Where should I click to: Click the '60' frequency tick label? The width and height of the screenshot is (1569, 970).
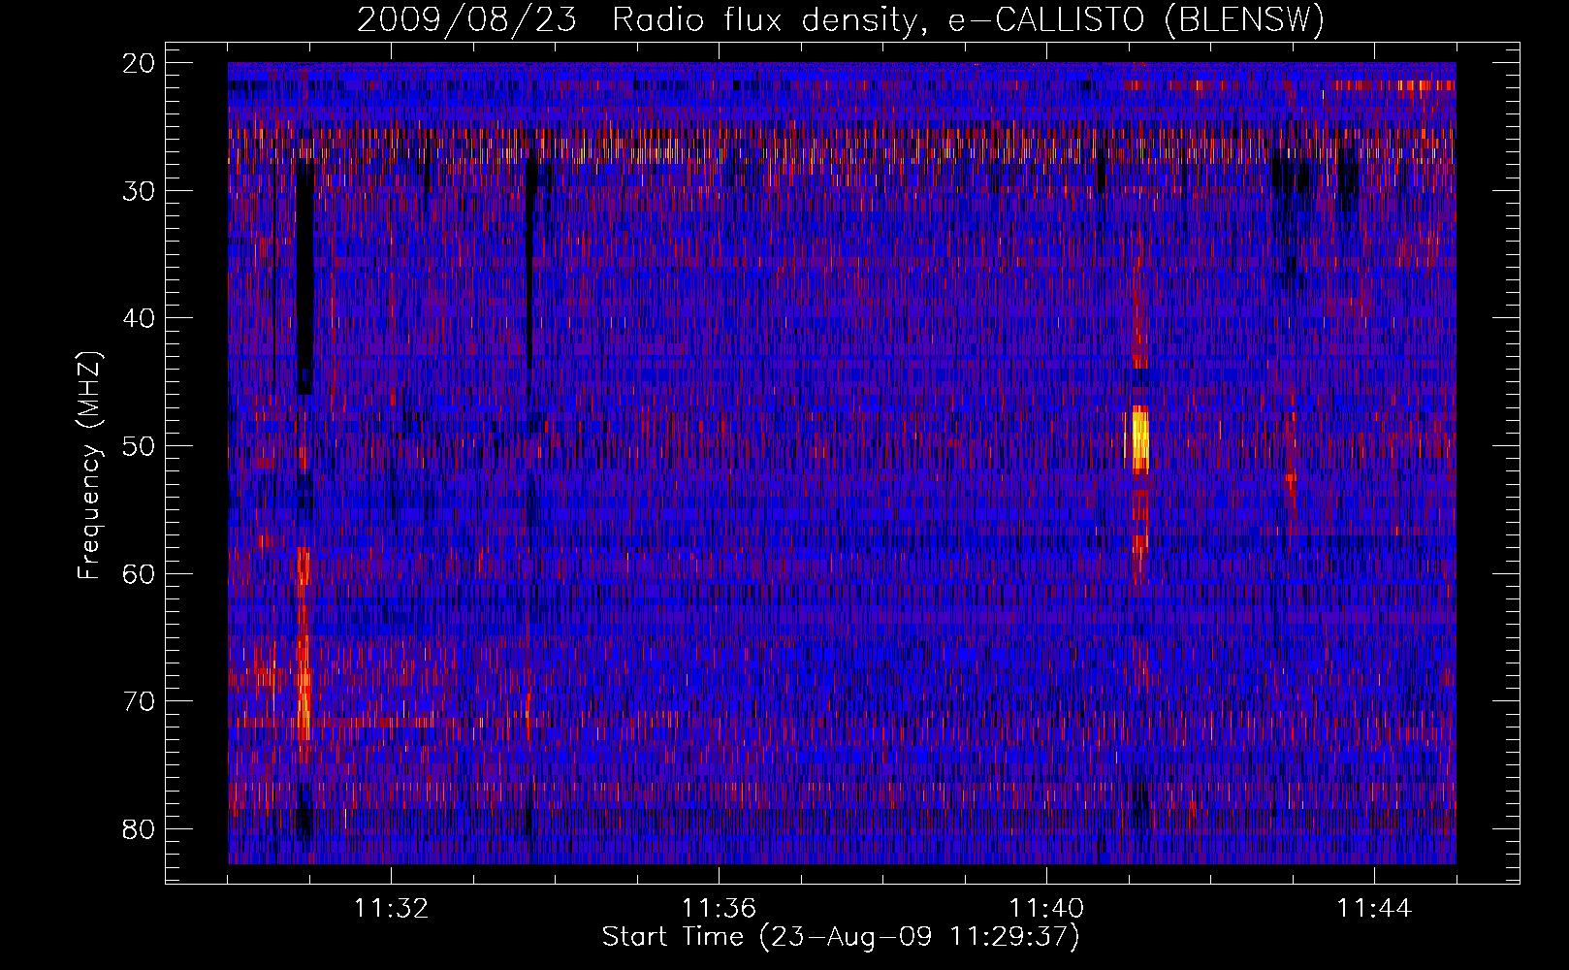click(140, 574)
